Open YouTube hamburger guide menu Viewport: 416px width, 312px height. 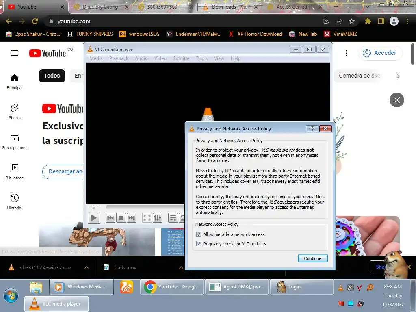[x=15, y=53]
